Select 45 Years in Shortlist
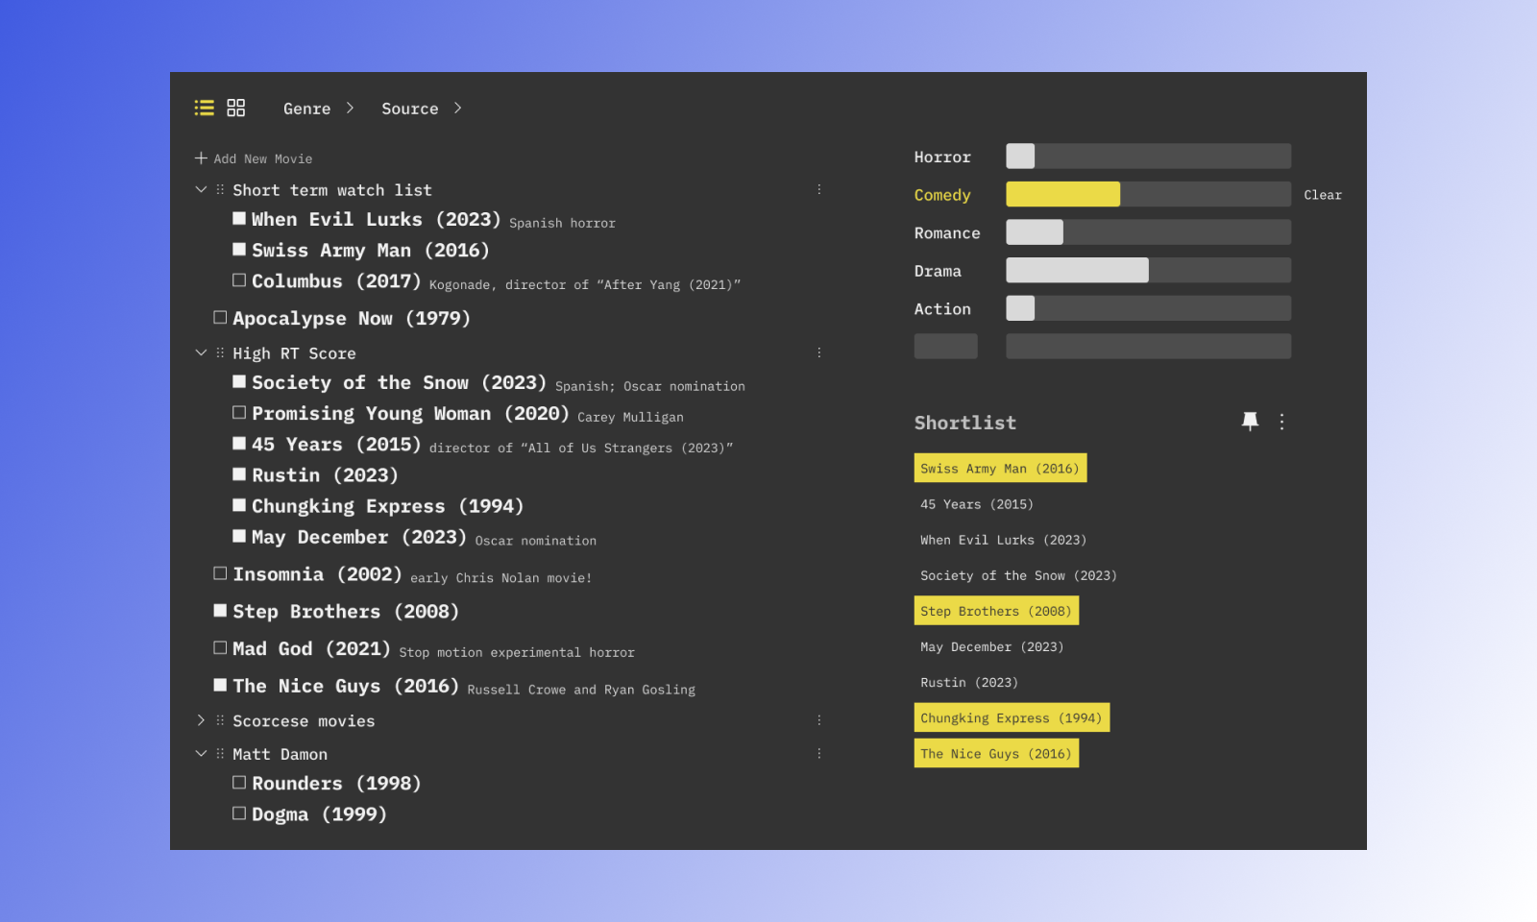Image resolution: width=1537 pixels, height=922 pixels. point(977,504)
